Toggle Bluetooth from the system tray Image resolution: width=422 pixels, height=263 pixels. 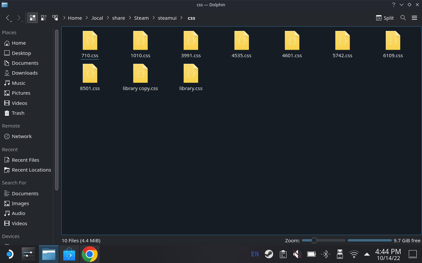325,254
